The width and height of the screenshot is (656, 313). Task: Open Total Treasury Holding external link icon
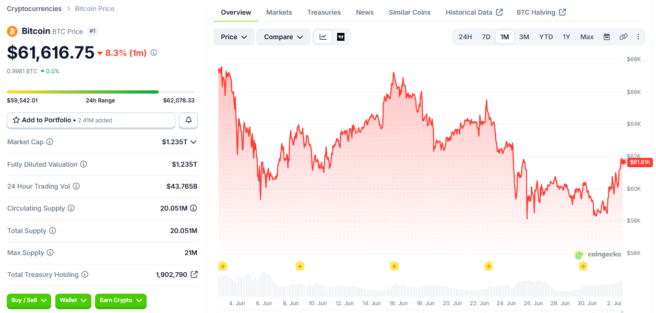click(194, 275)
